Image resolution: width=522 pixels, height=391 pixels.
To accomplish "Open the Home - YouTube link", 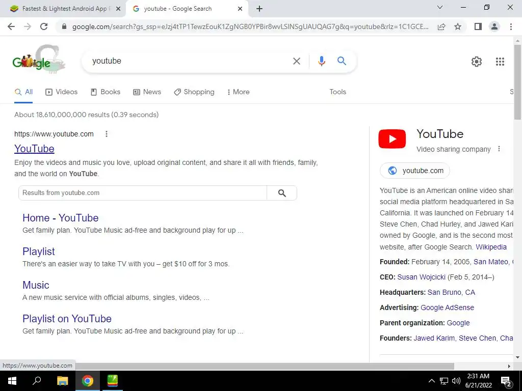I will pyautogui.click(x=61, y=218).
